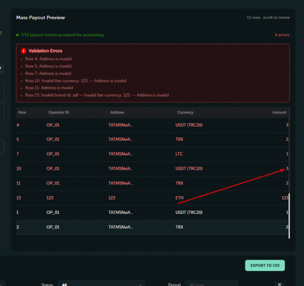The image size is (304, 286).
Task: Click the Currency column header
Action: [186, 112]
